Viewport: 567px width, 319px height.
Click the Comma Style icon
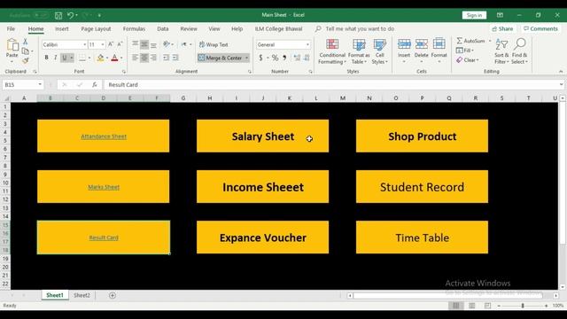(285, 58)
